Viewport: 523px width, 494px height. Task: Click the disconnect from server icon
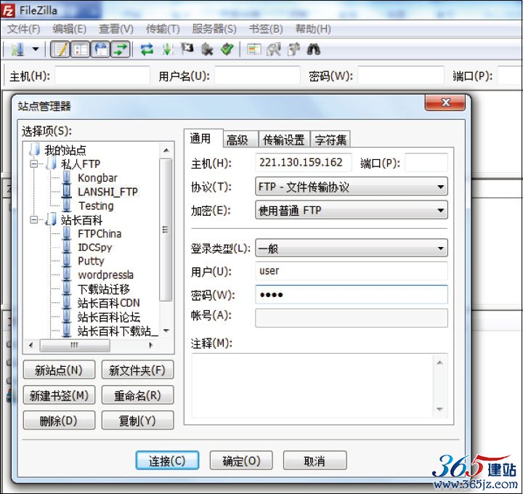coord(207,49)
